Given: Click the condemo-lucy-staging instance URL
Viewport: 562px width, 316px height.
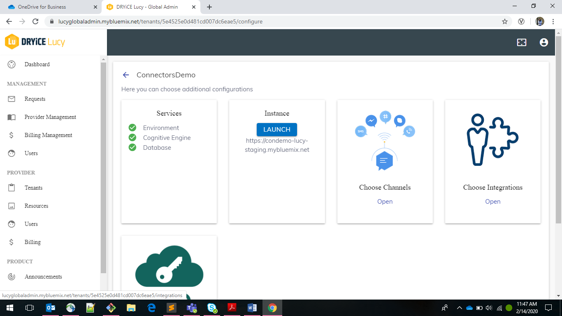Looking at the screenshot, I should (277, 145).
